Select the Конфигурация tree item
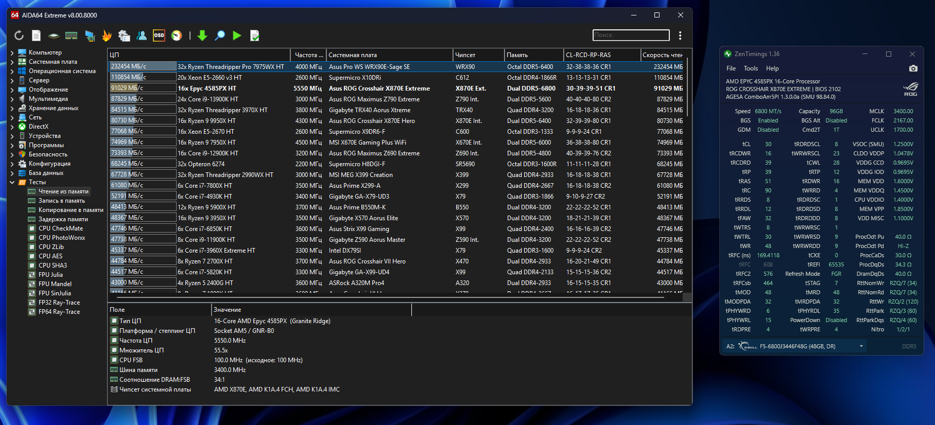Image resolution: width=935 pixels, height=425 pixels. pyautogui.click(x=49, y=164)
